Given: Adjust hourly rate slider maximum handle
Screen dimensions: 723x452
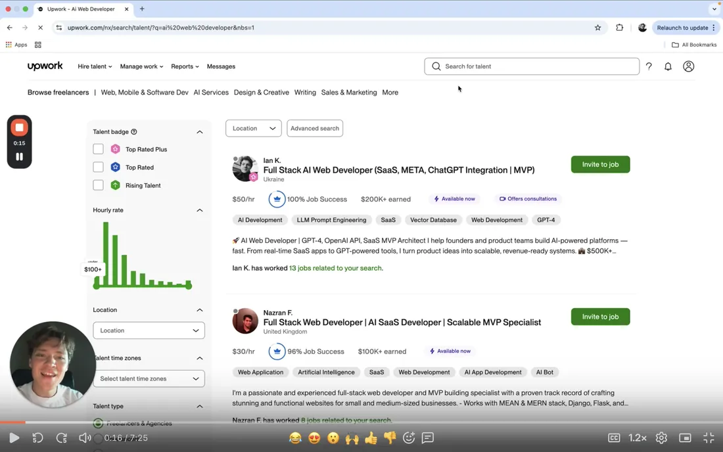Looking at the screenshot, I should tap(189, 286).
